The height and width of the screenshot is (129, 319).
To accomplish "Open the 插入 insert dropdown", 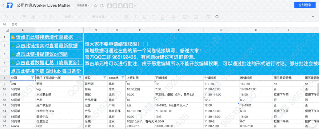I will tap(50, 17).
